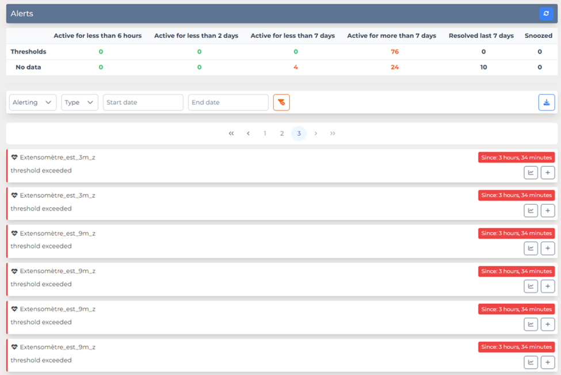Expand the first Extensomètre_est_3m_z alert with plus
Image resolution: width=561 pixels, height=375 pixels.
pos(548,173)
